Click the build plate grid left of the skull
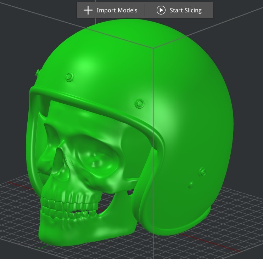 (x=17, y=209)
